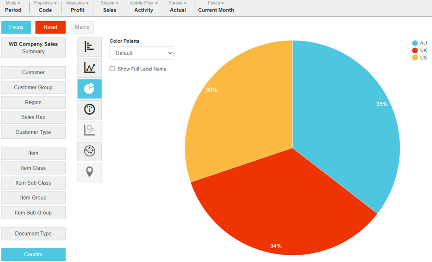
Task: Expand the Mode Period dropdown
Action: click(13, 7)
